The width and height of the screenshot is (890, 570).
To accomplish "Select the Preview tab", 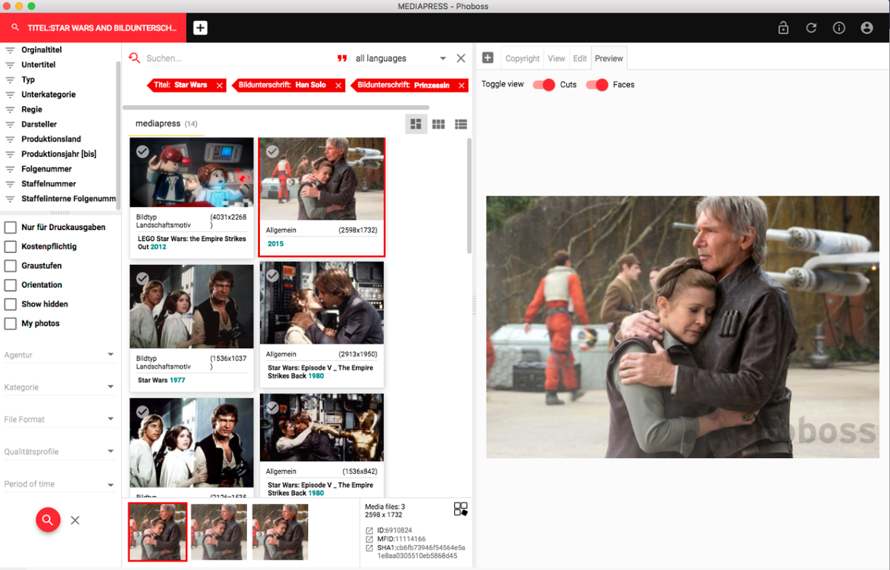I will point(609,58).
